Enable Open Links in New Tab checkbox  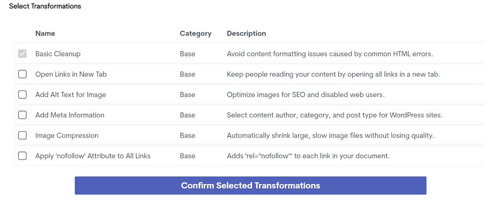[x=23, y=74]
